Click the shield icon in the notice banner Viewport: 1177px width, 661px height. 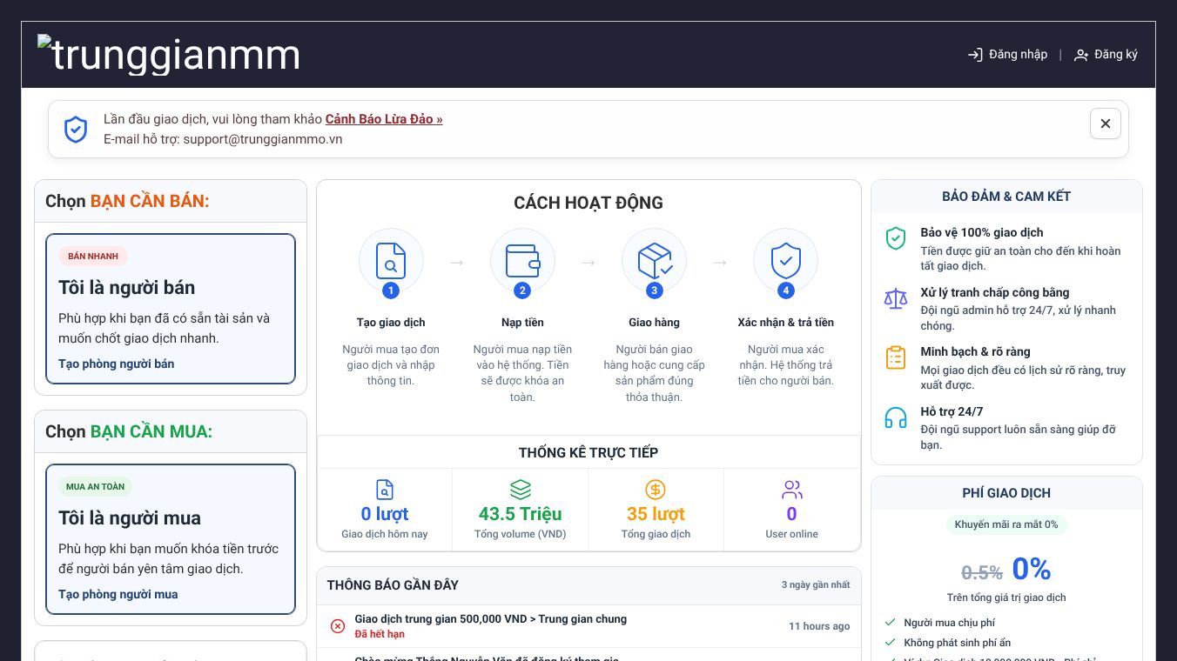click(x=76, y=130)
